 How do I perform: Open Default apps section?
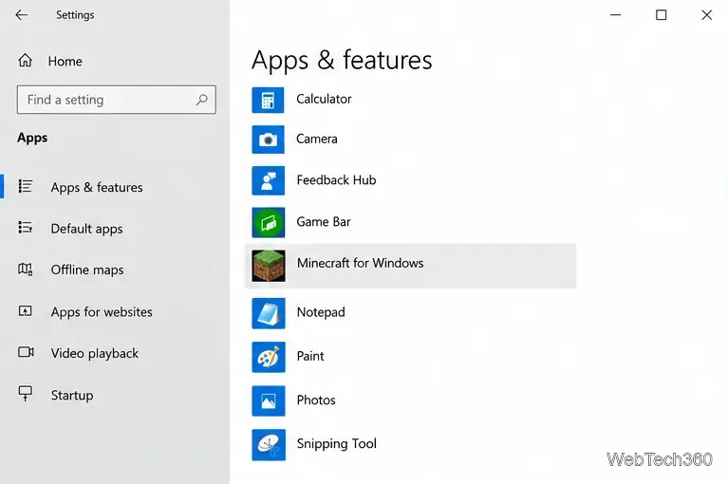pos(86,229)
